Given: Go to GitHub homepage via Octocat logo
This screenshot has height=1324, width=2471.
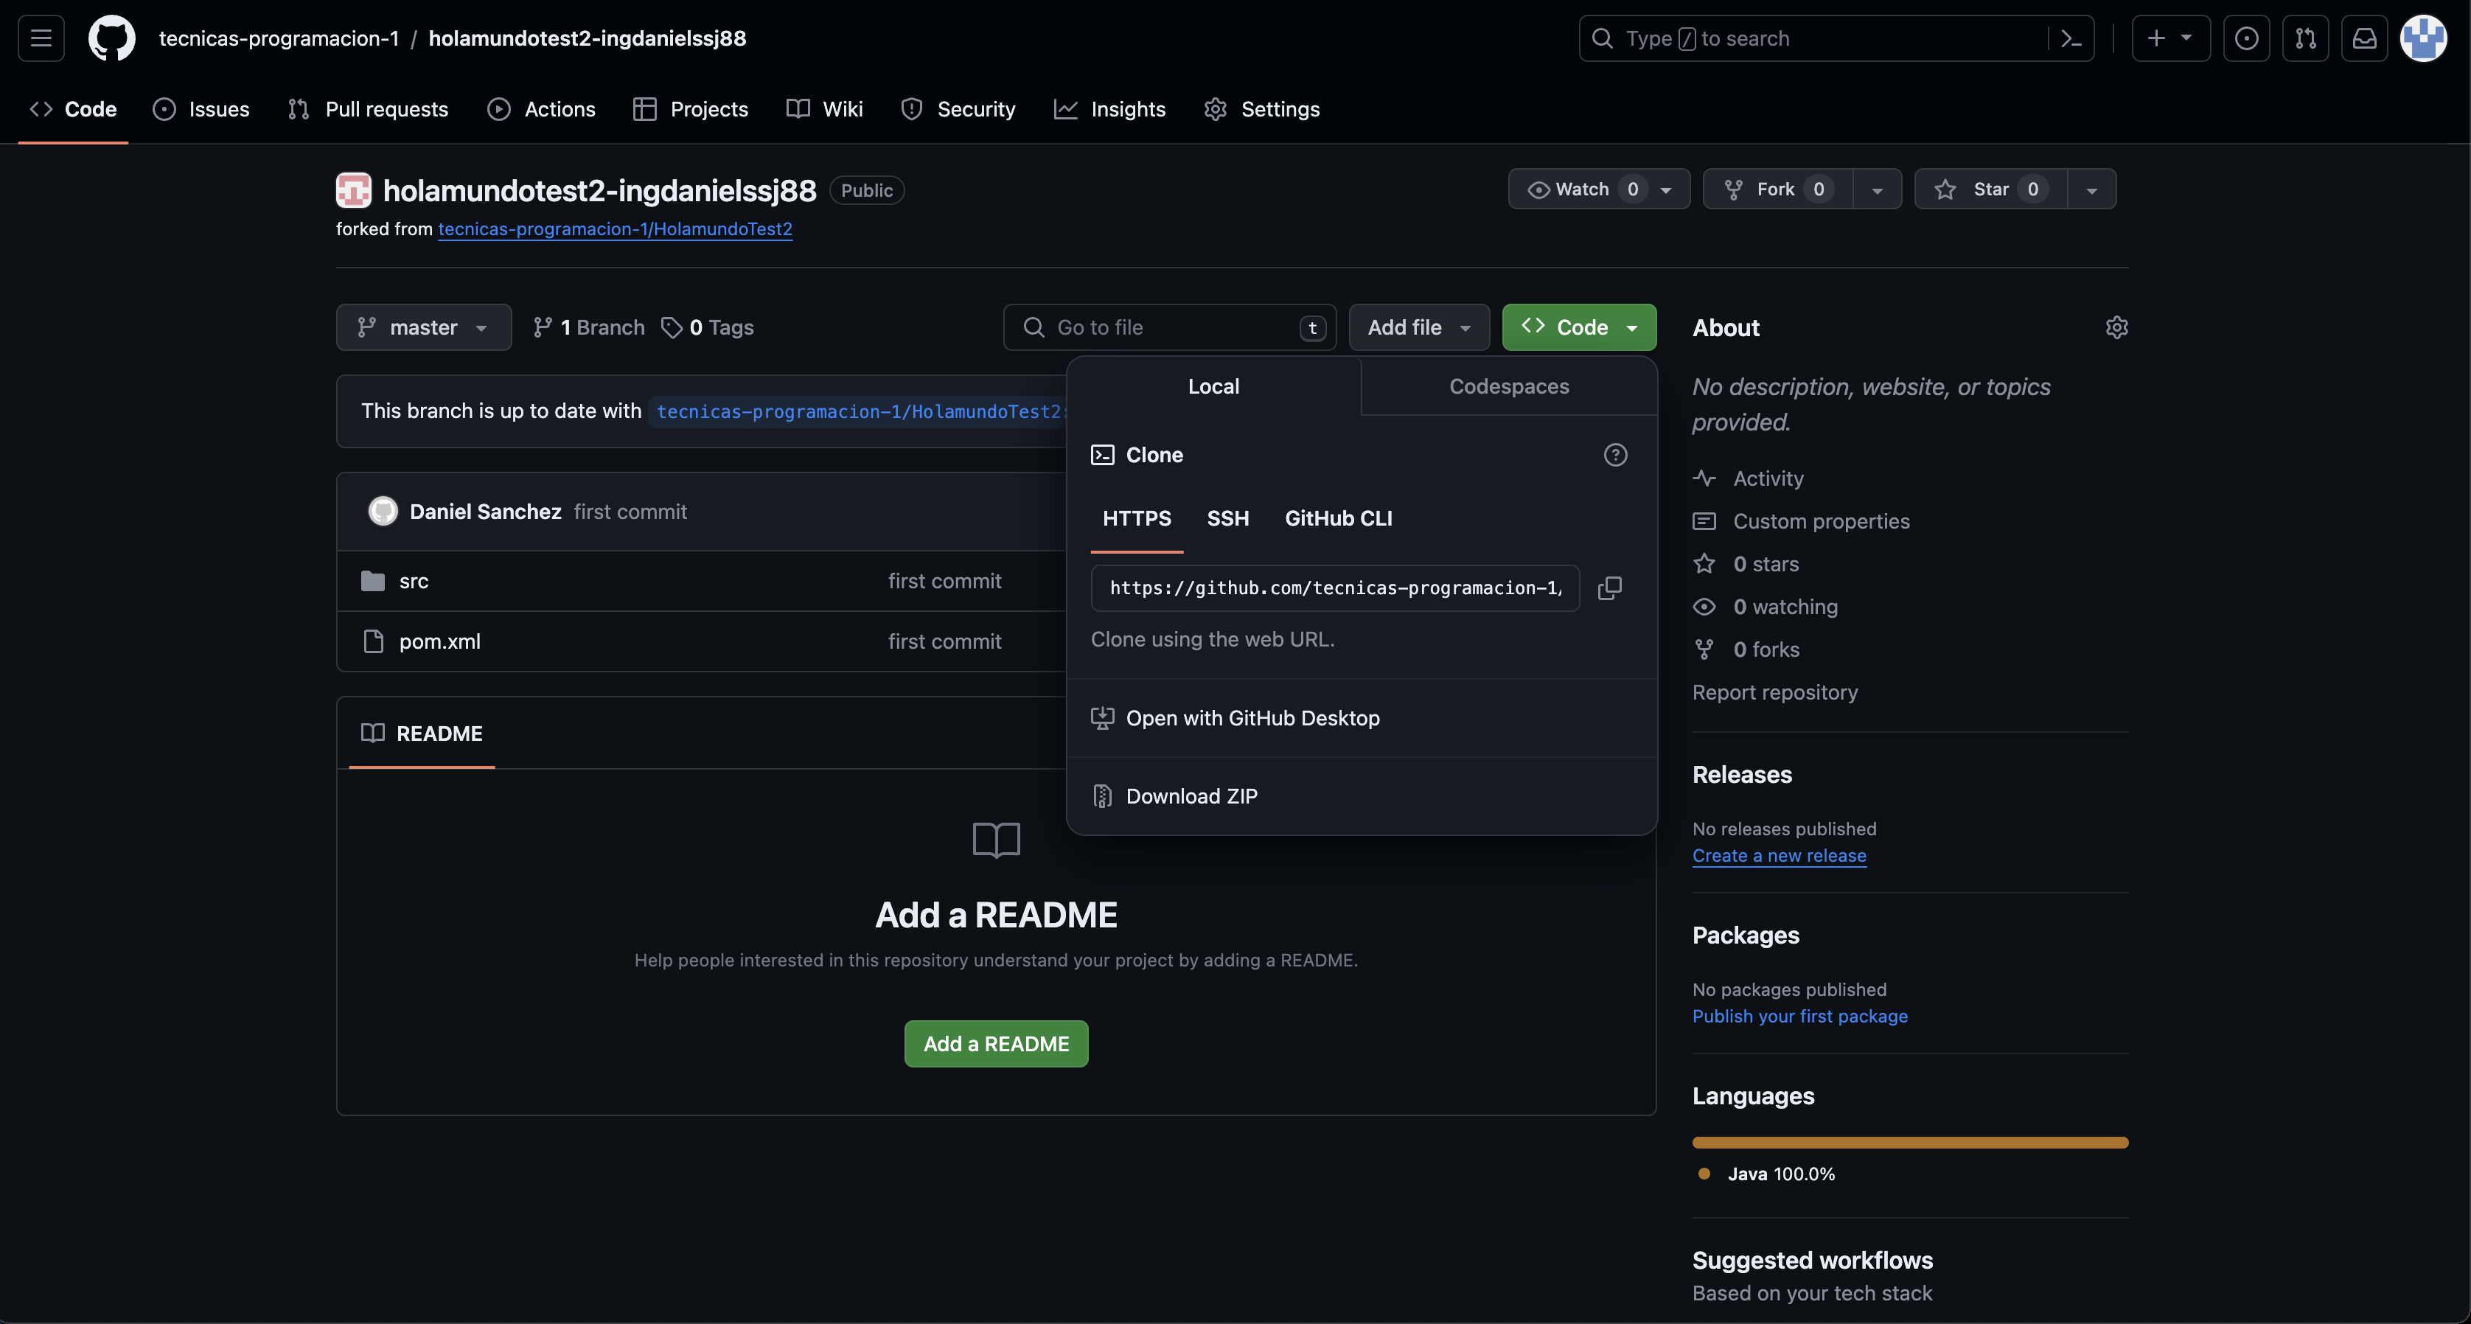Looking at the screenshot, I should 112,38.
